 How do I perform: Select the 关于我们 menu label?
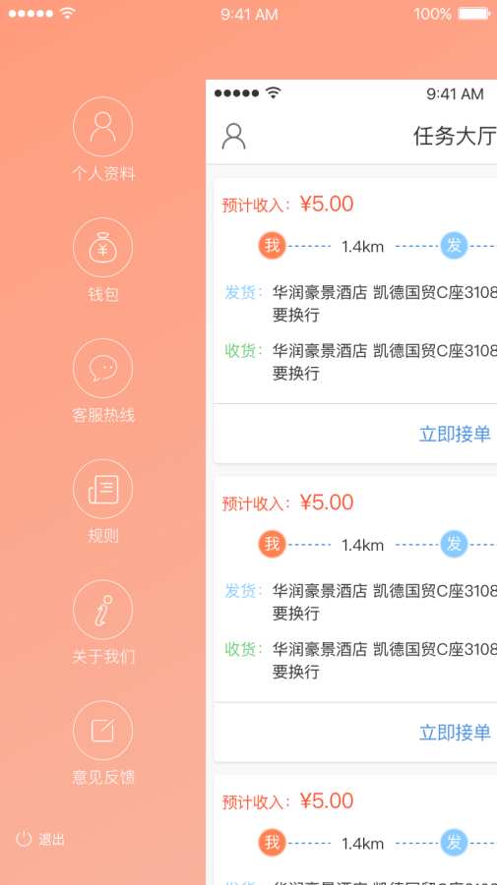[x=103, y=657]
